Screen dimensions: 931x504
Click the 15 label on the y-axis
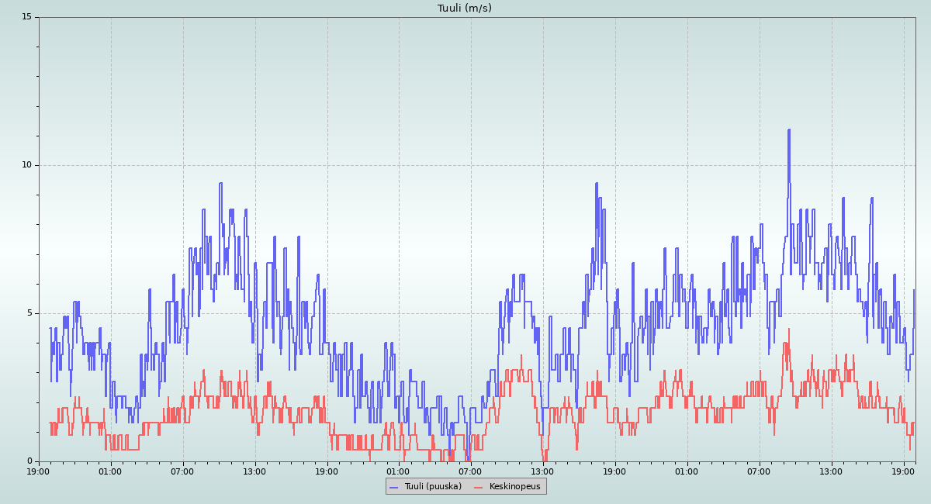point(26,17)
